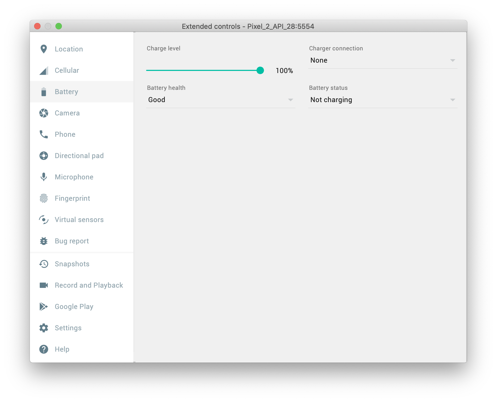Select the Battery section label
The width and height of the screenshot is (497, 402).
pos(66,92)
